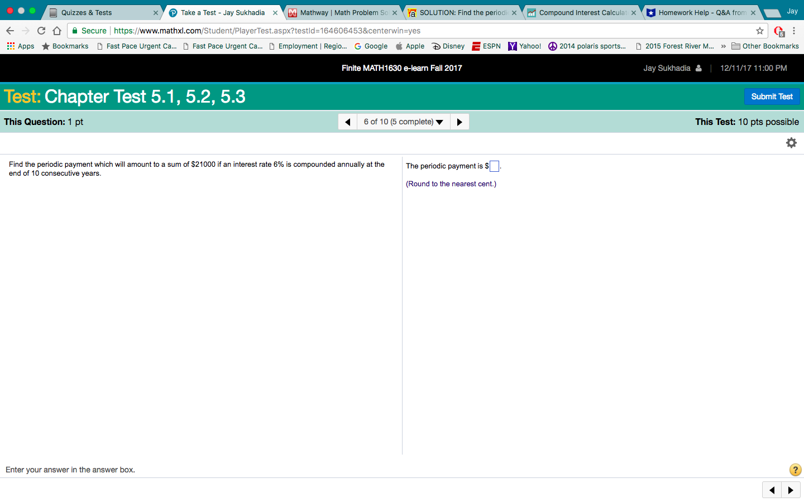Click bottom previous question arrow button
Viewport: 804px width, 502px height.
(772, 490)
